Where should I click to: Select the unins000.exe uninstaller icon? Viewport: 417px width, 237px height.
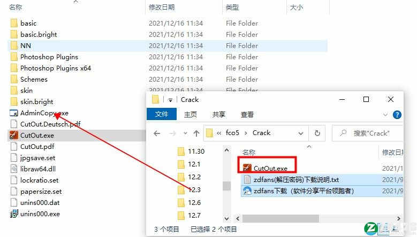point(14,214)
